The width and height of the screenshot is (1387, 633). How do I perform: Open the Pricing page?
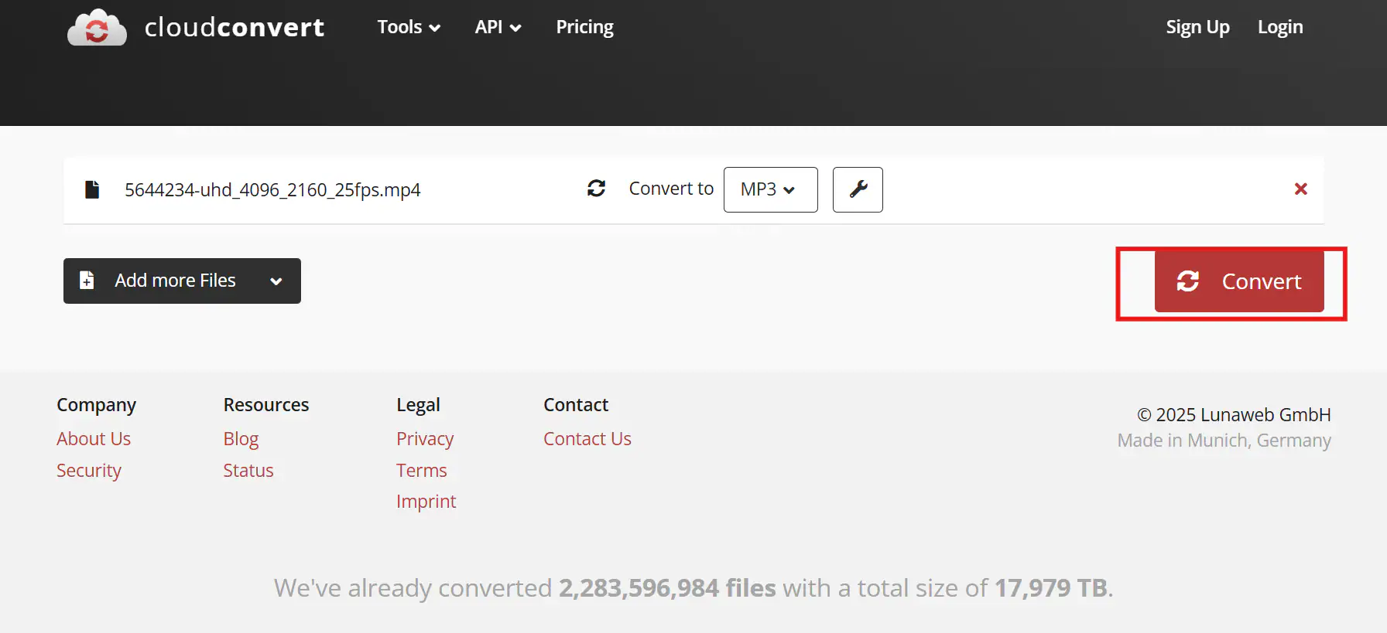[x=584, y=27]
